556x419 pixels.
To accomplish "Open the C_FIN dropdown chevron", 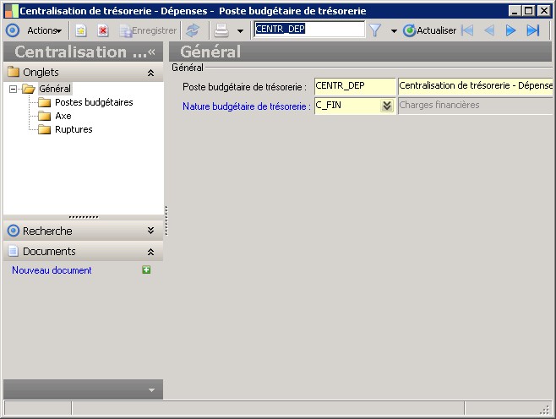I will tap(387, 106).
